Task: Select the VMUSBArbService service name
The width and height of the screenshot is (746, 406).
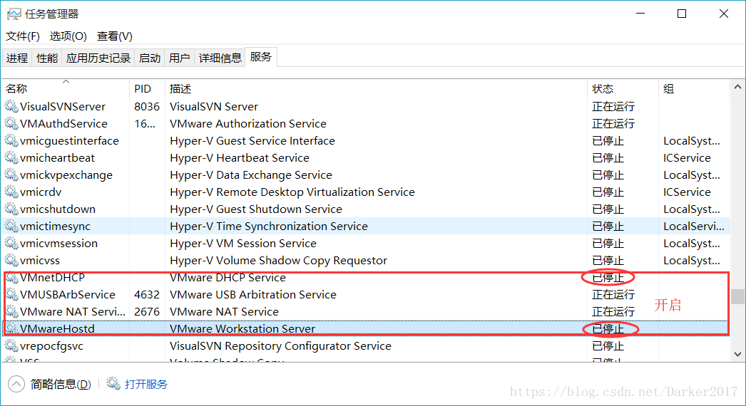Action: (68, 295)
